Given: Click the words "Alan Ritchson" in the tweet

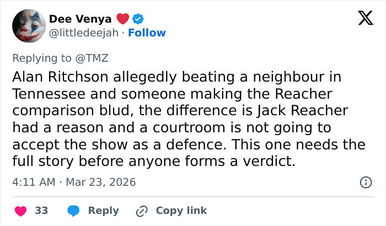Looking at the screenshot, I should (x=52, y=78).
